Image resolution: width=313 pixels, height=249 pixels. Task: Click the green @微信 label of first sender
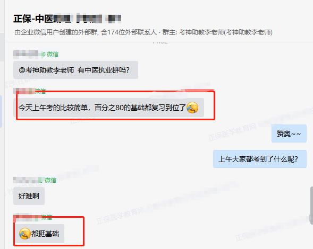(50, 54)
